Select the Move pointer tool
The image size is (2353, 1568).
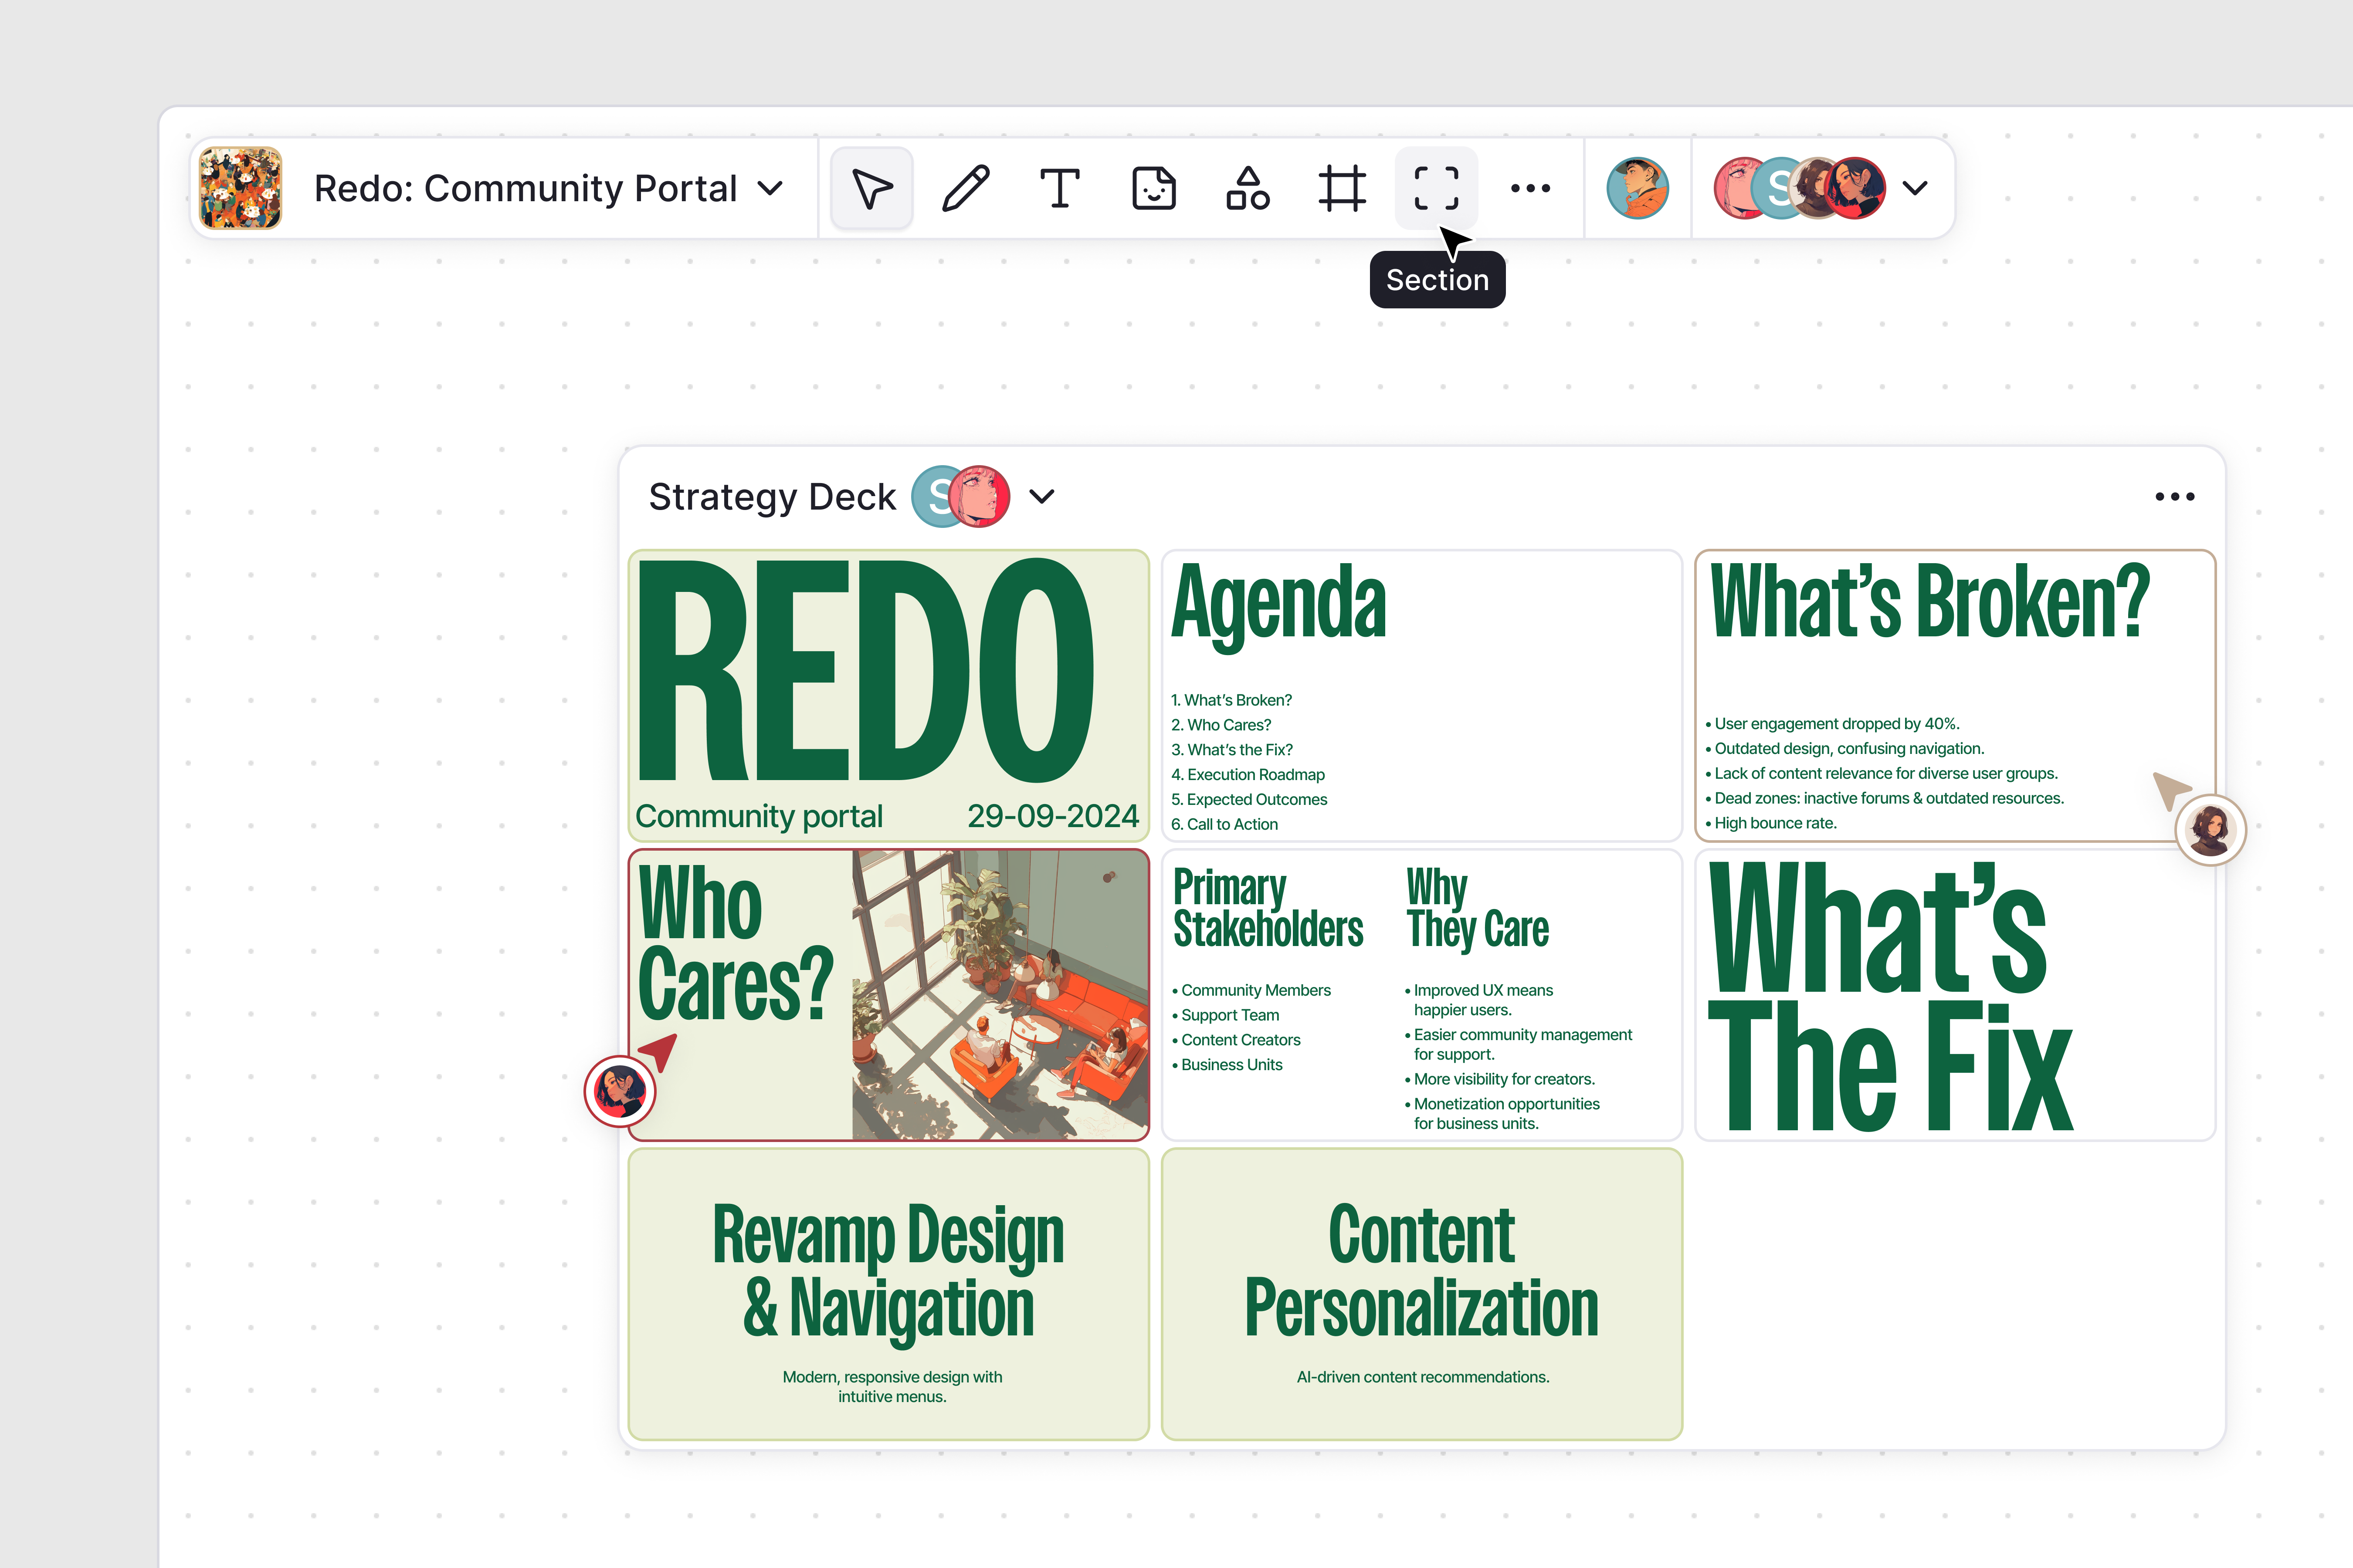871,188
